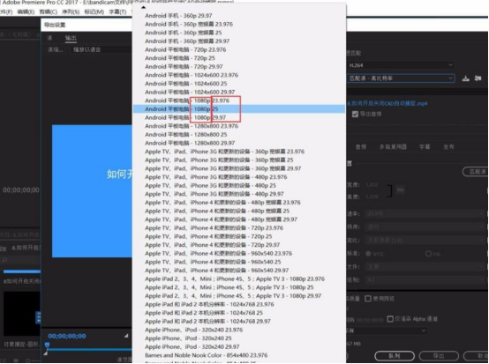Click the triangle marker right of the timecode

[x=126, y=336]
